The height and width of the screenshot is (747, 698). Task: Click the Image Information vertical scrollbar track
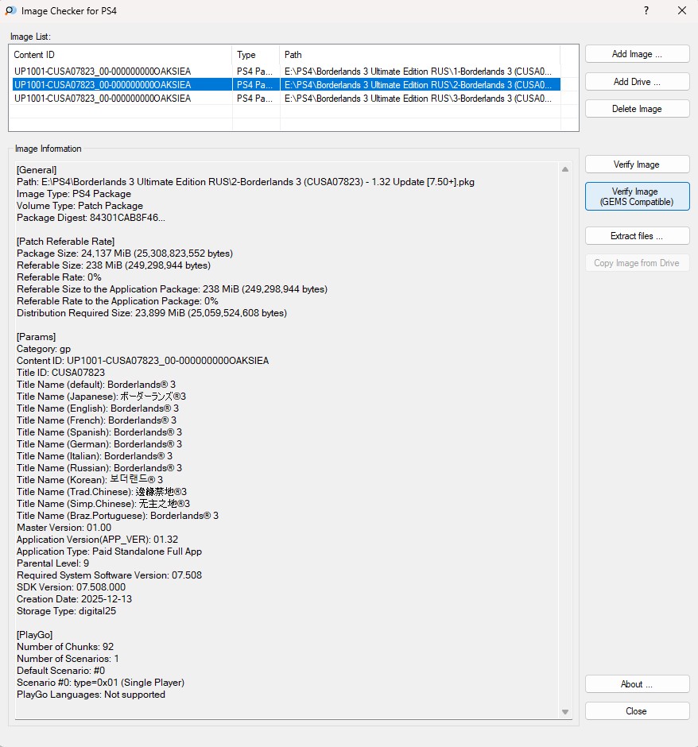point(565,441)
